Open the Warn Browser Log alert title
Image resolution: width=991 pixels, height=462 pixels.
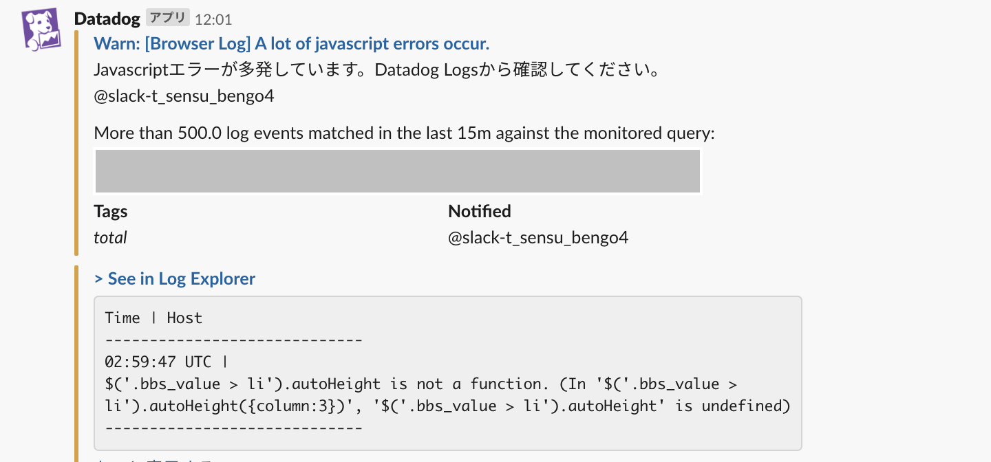(x=291, y=44)
